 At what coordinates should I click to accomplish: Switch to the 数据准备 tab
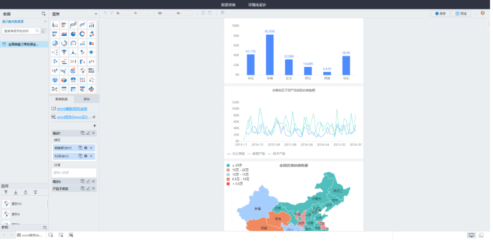click(228, 4)
